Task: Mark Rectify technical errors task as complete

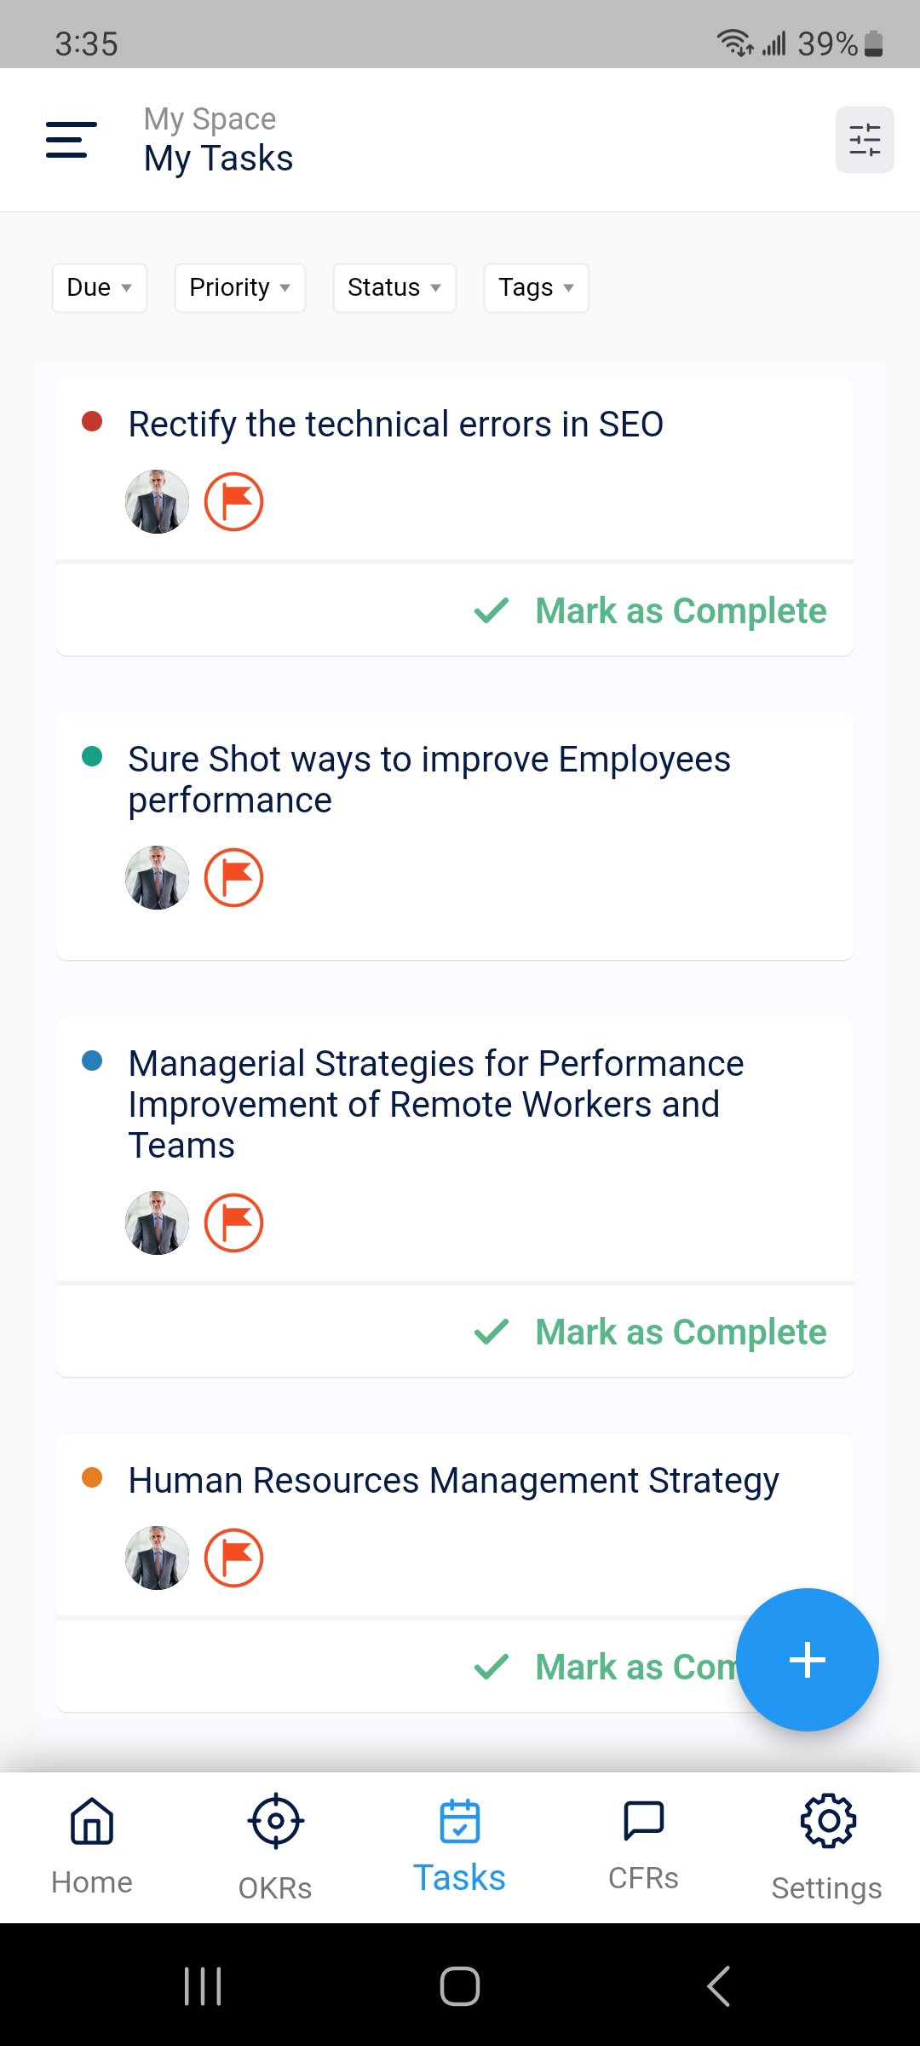Action: click(650, 610)
